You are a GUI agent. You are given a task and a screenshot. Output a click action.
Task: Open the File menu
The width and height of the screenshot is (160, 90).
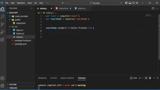click(x=7, y=3)
